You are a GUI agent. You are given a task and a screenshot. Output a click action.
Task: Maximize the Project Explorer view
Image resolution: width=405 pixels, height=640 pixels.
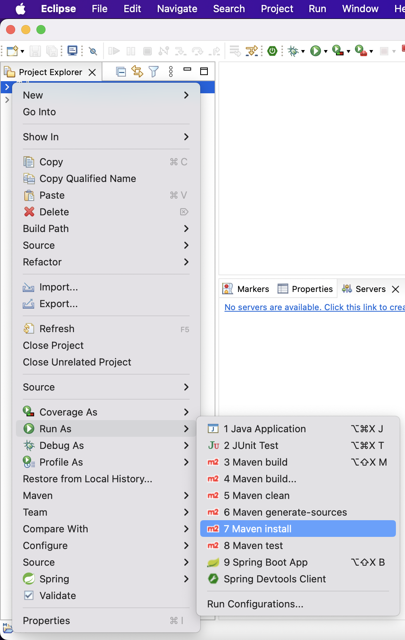204,71
